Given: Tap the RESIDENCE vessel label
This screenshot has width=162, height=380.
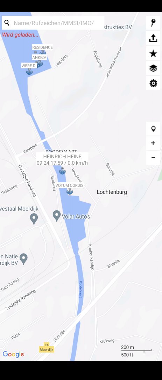Looking at the screenshot, I should pyautogui.click(x=42, y=47).
